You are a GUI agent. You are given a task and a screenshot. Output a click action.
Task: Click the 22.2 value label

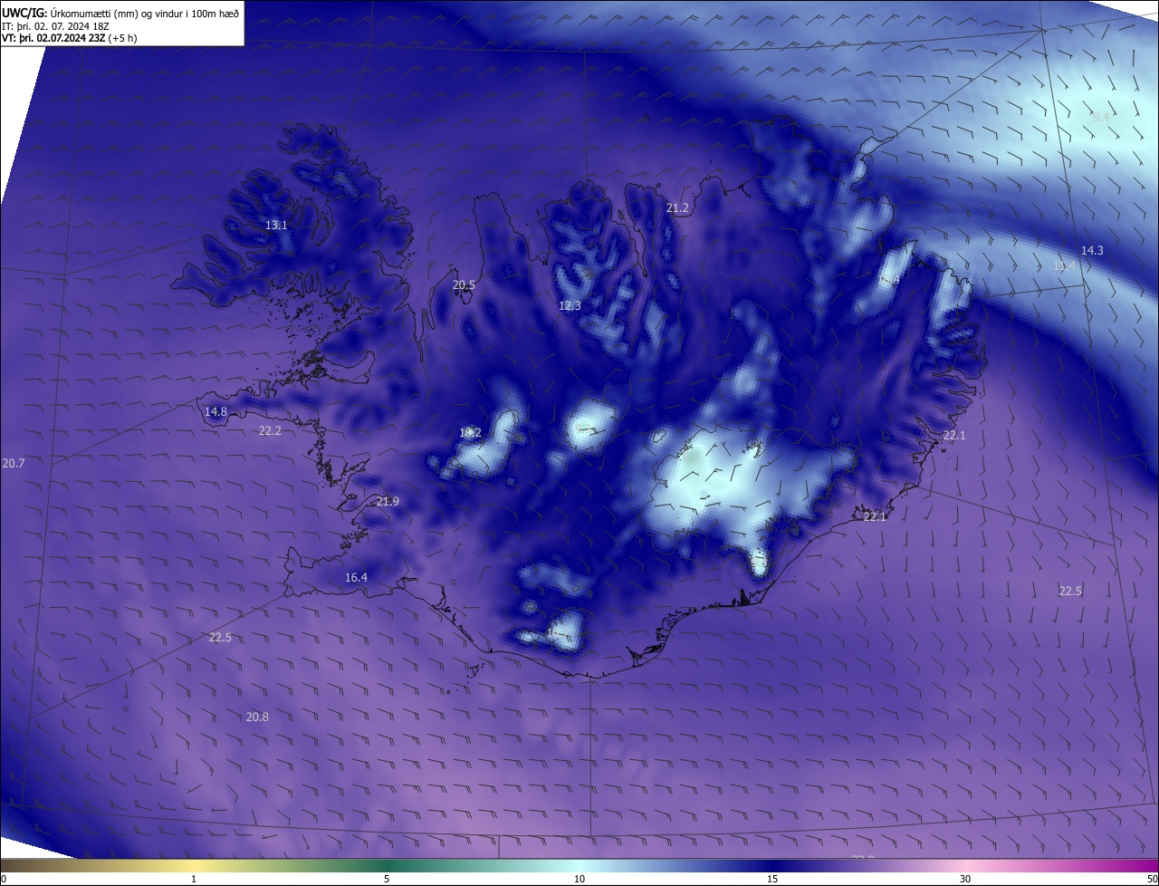click(x=270, y=430)
